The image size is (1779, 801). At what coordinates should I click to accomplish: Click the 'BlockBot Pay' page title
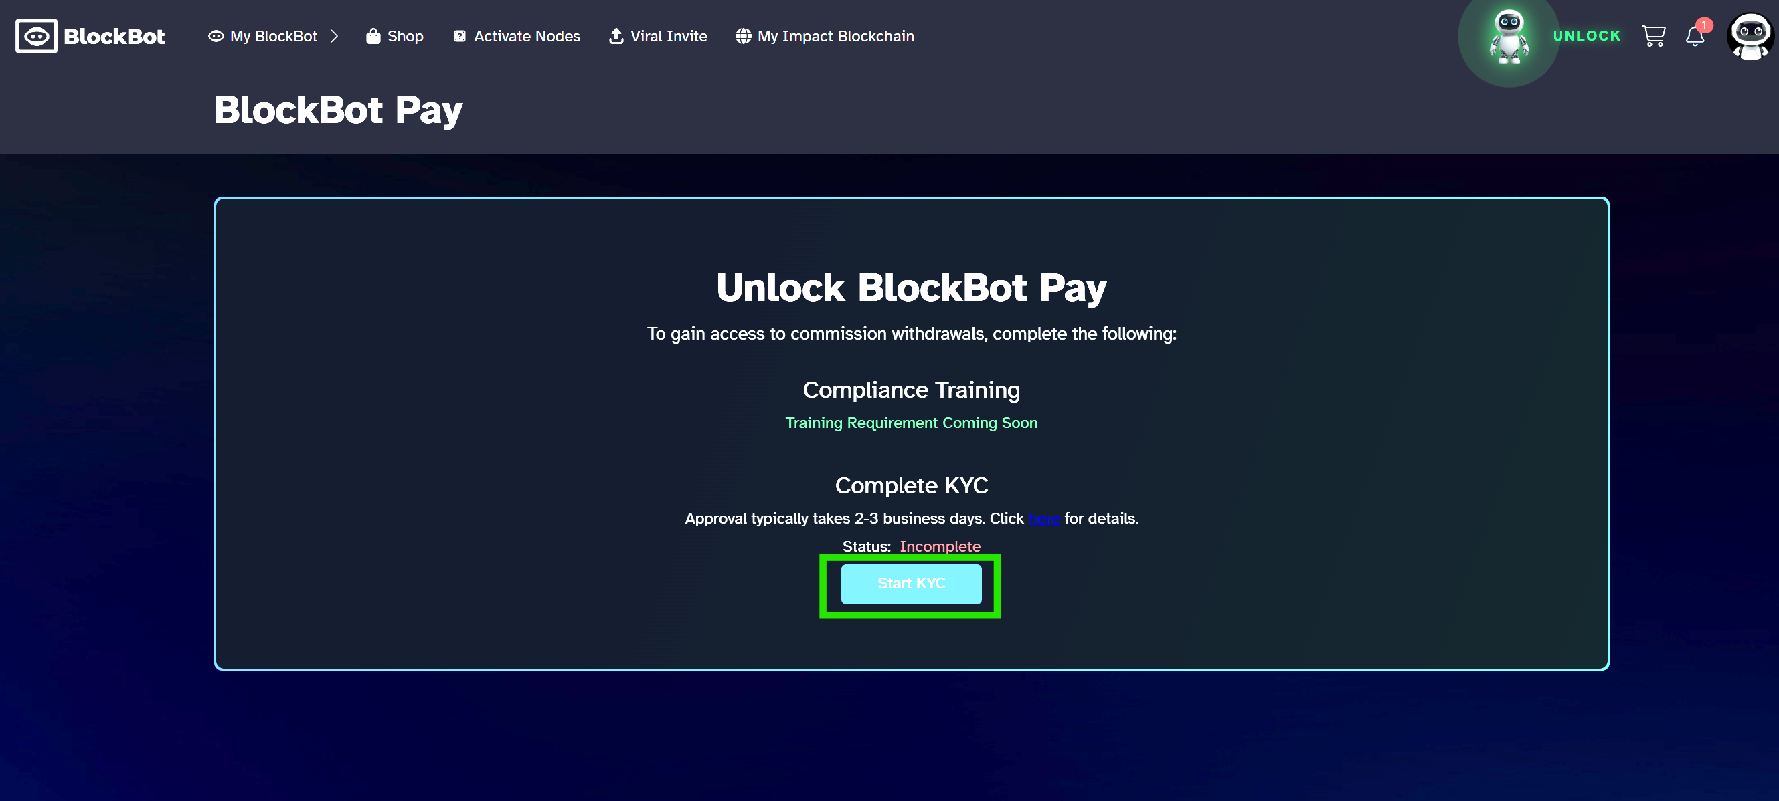338,110
